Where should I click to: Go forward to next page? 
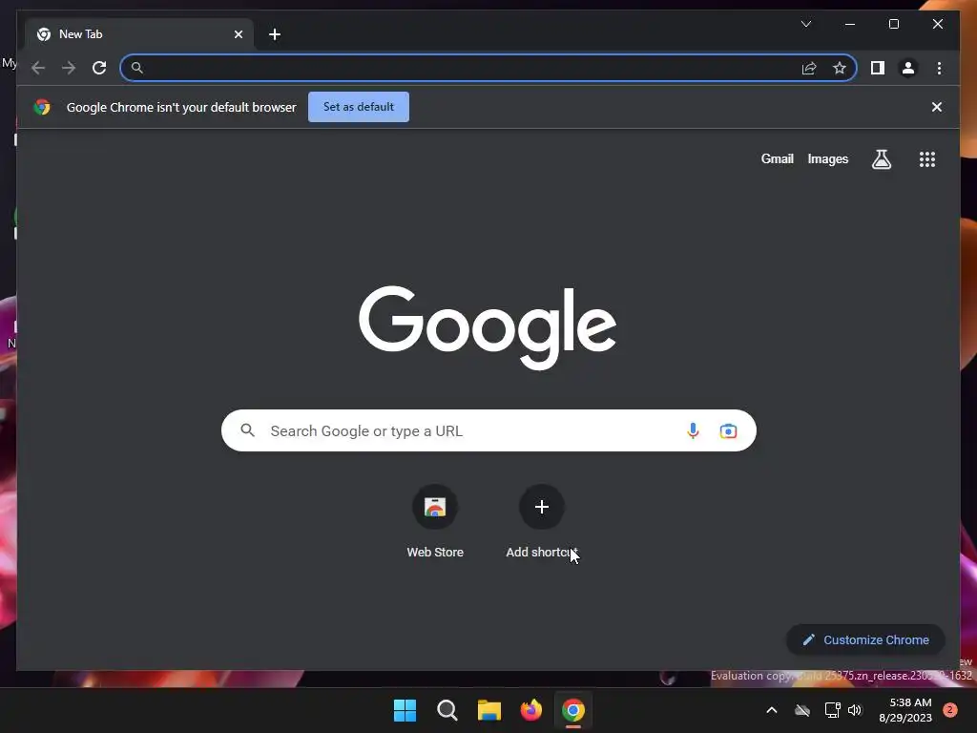click(x=69, y=68)
